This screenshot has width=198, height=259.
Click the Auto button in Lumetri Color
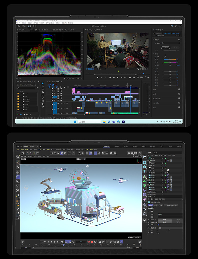pyautogui.click(x=165, y=48)
